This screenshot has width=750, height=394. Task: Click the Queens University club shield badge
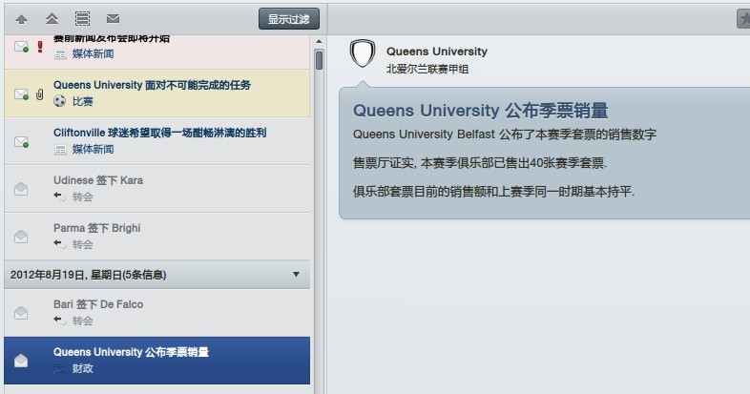pyautogui.click(x=363, y=53)
